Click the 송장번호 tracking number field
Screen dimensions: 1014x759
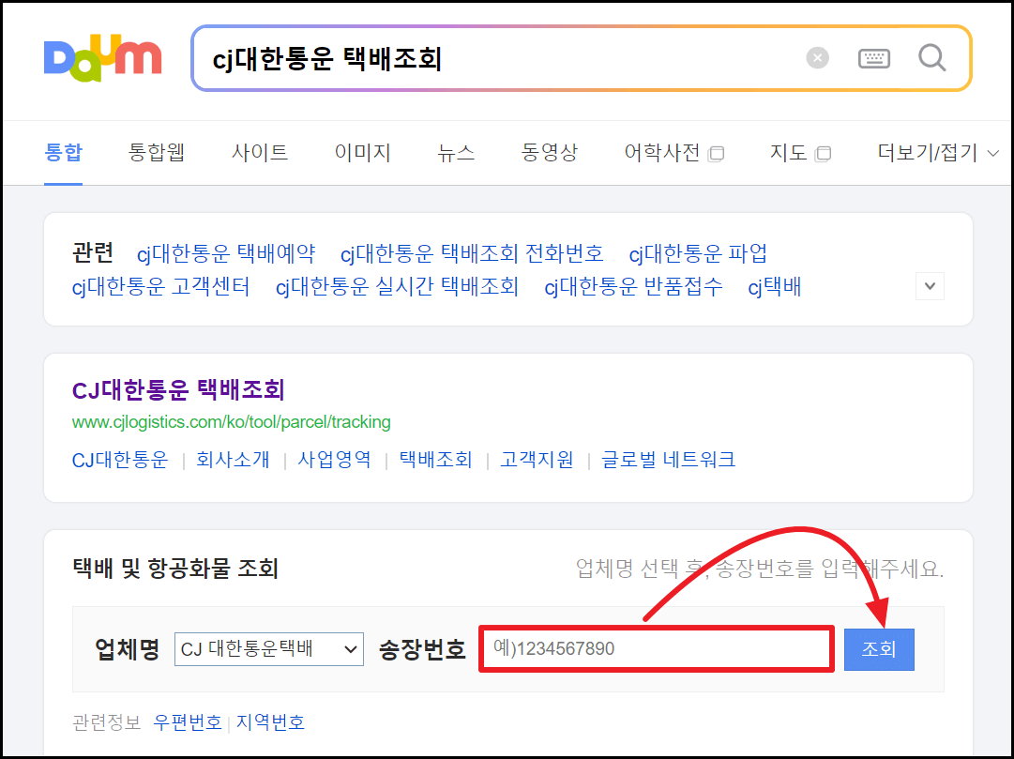tap(657, 649)
